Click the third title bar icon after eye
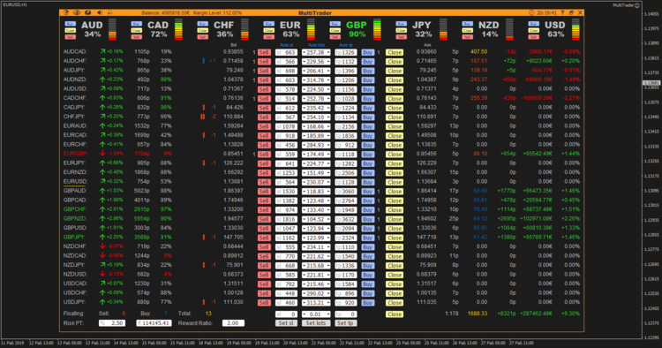The height and width of the screenshot is (348, 662). coord(87,12)
